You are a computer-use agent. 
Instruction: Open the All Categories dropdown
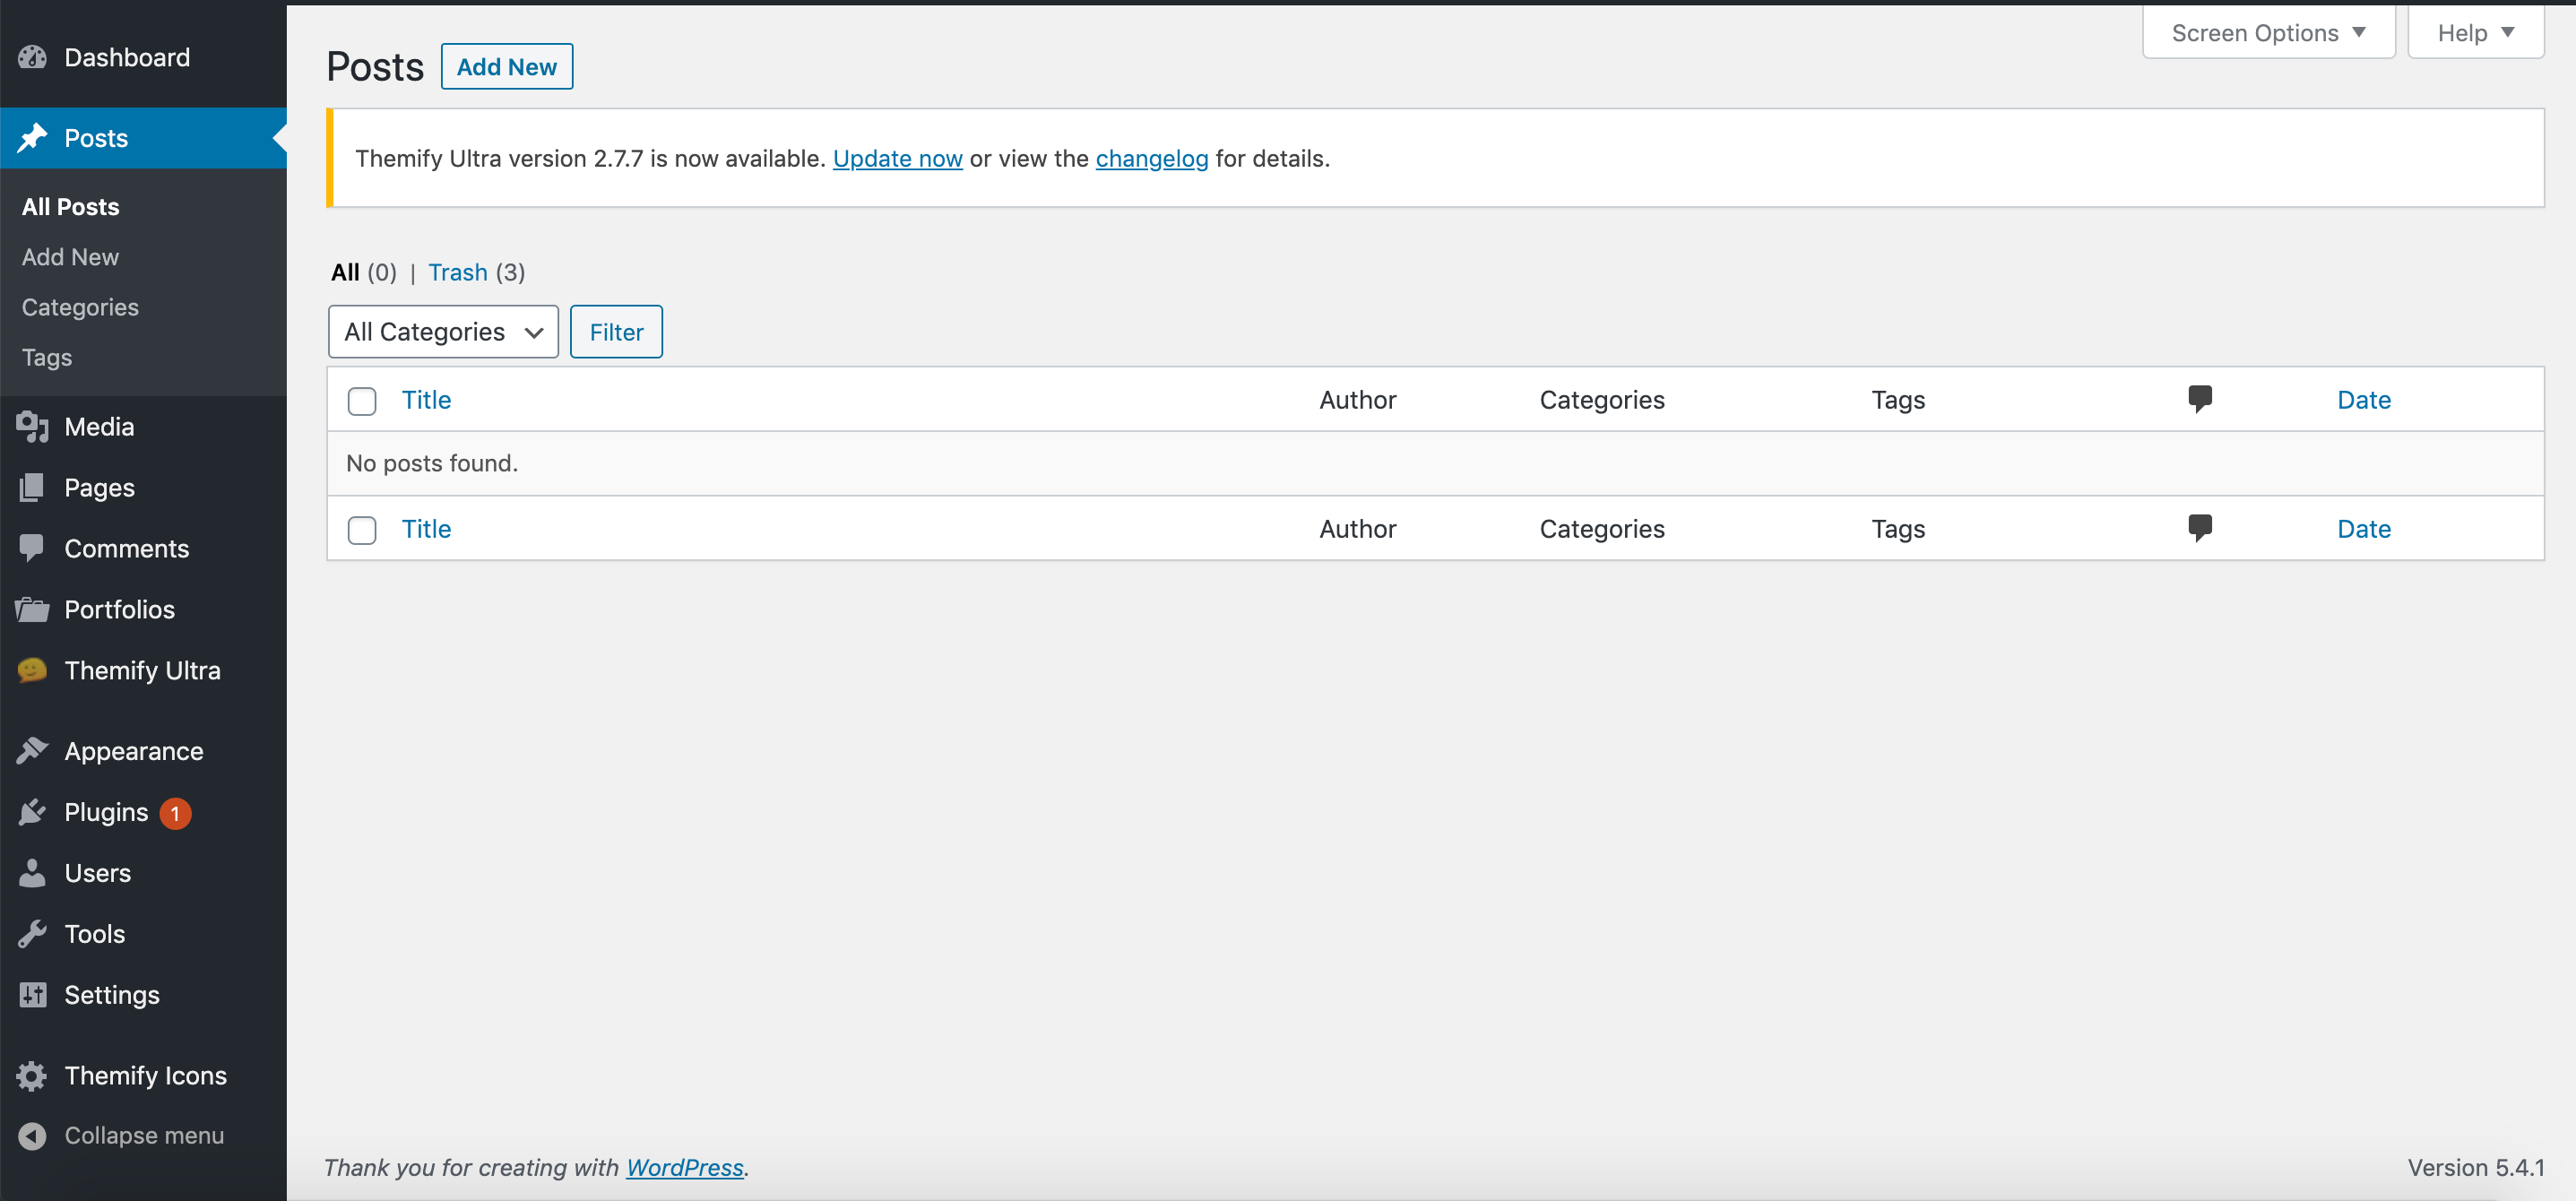click(443, 332)
